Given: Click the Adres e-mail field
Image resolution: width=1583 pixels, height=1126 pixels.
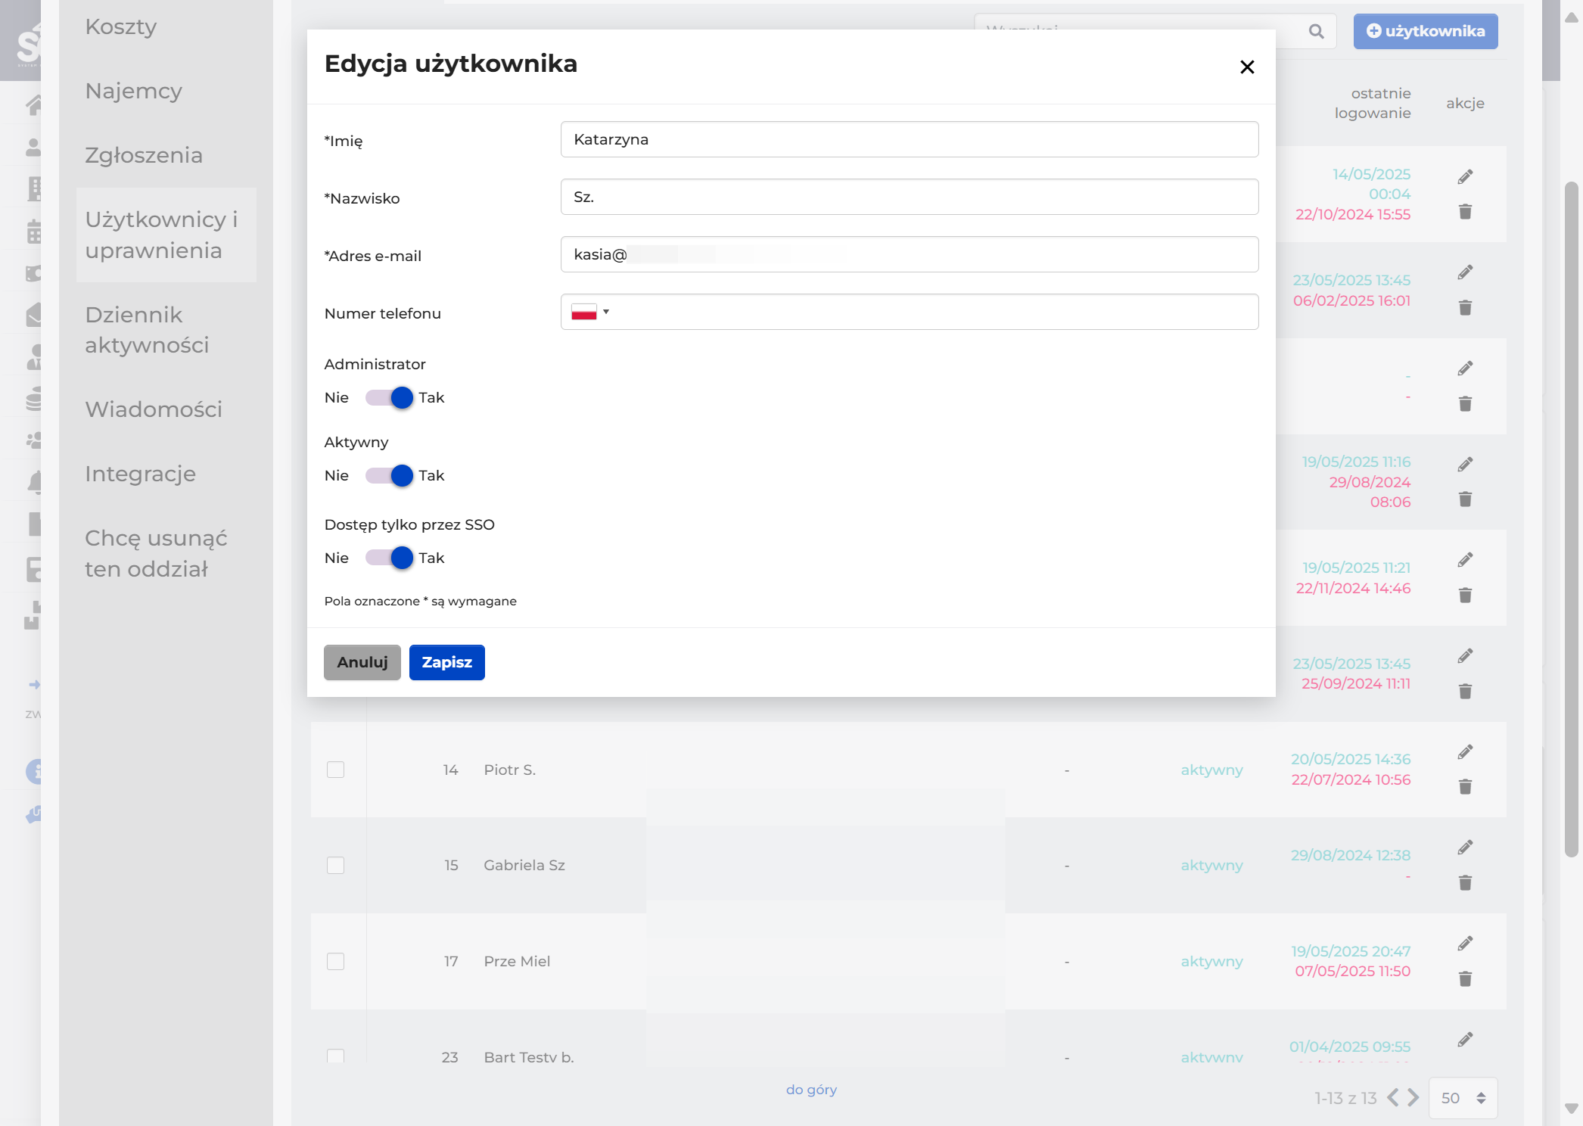Looking at the screenshot, I should 910,254.
